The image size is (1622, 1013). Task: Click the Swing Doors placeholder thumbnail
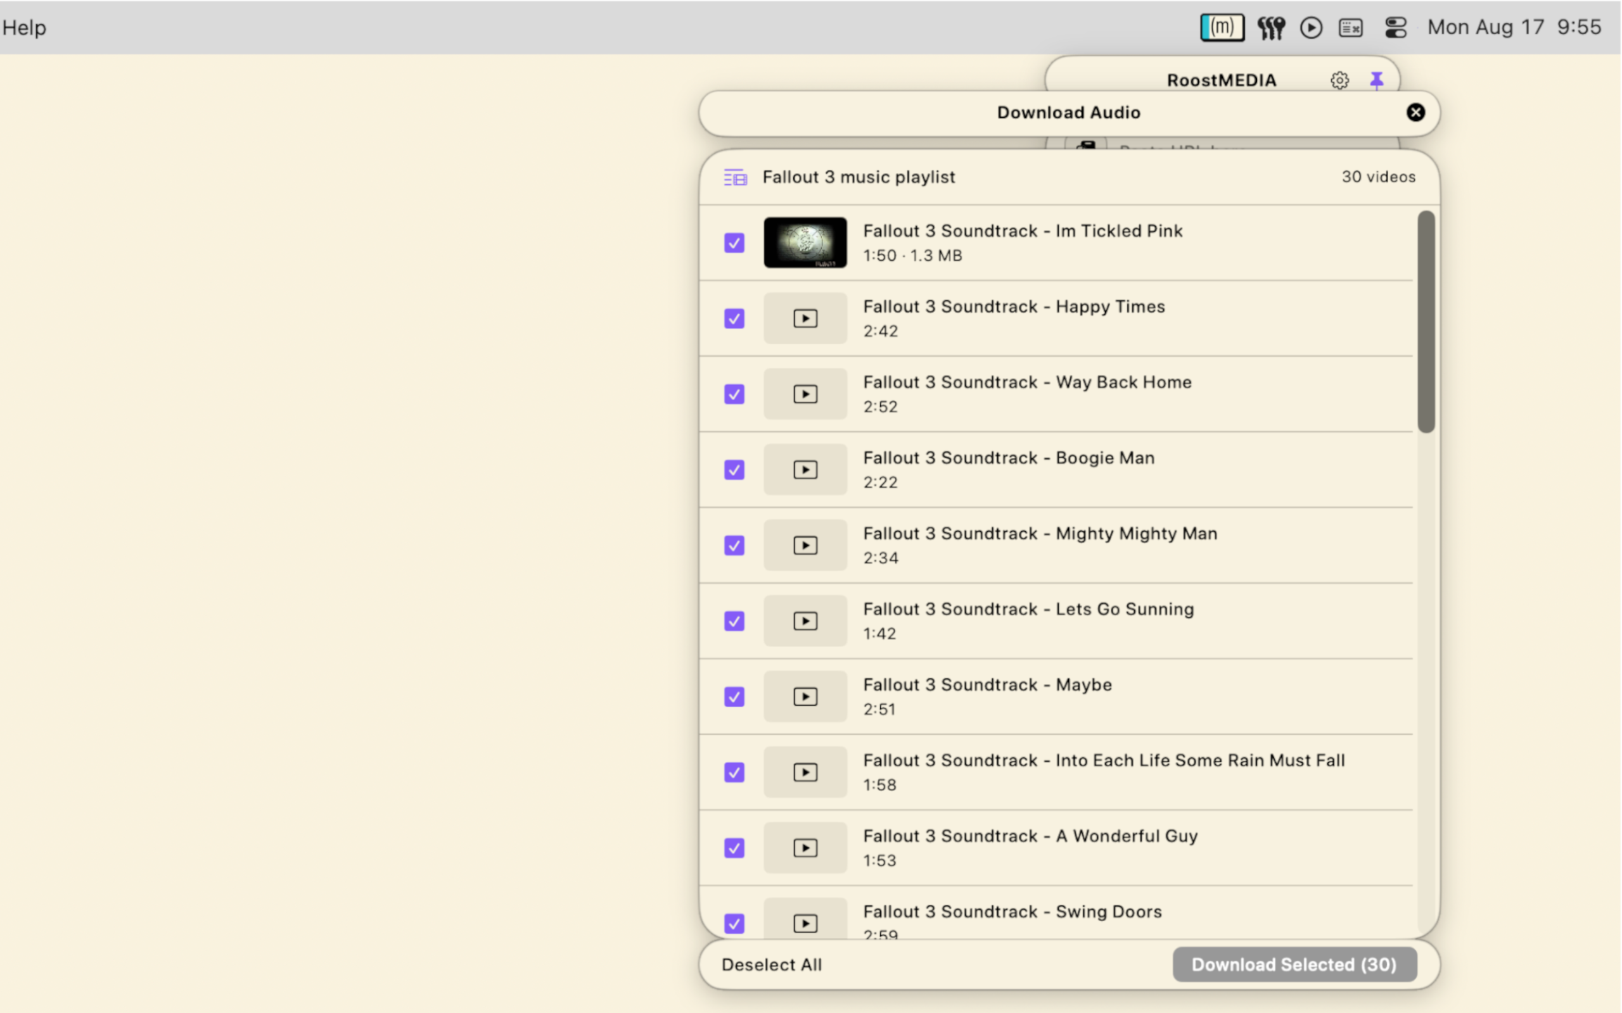pos(805,919)
